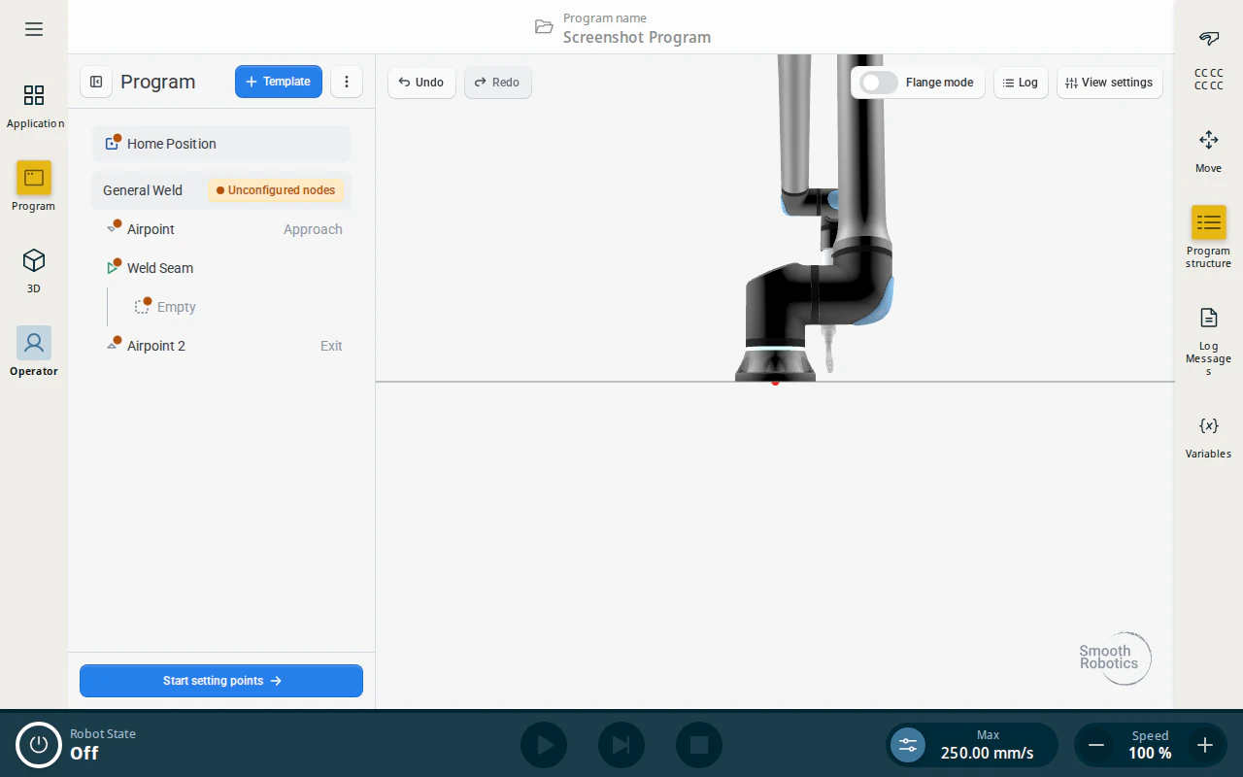
Task: Open the Log view
Action: 1021,83
